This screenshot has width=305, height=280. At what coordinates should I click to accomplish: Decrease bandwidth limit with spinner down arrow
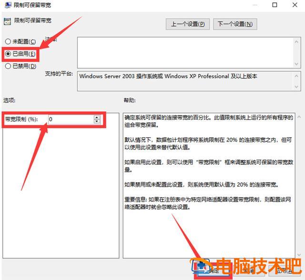click(x=97, y=121)
